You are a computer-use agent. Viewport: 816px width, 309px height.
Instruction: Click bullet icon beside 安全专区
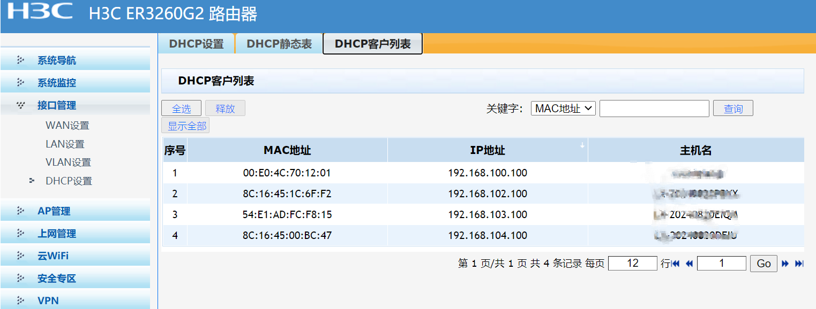[21, 278]
